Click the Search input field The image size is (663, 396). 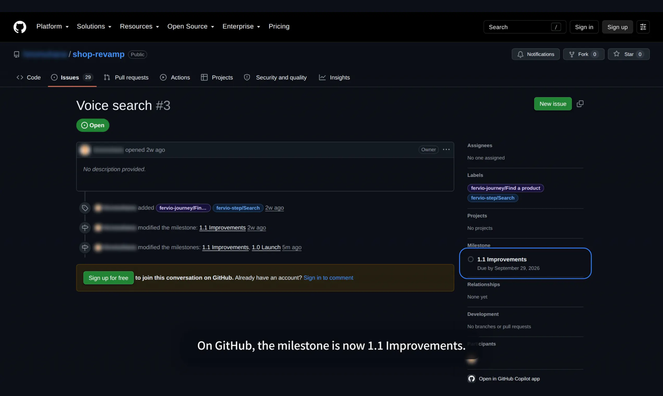pyautogui.click(x=525, y=27)
